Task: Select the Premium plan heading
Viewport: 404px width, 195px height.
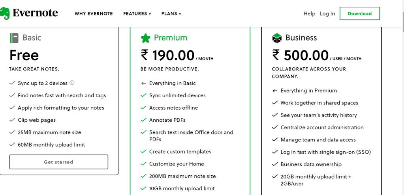Action: point(171,38)
